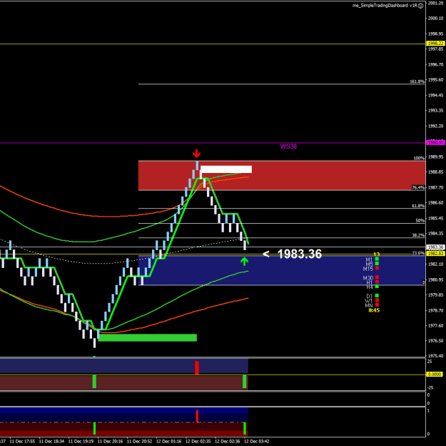Select the 100% Fibonacci level label

[419, 158]
